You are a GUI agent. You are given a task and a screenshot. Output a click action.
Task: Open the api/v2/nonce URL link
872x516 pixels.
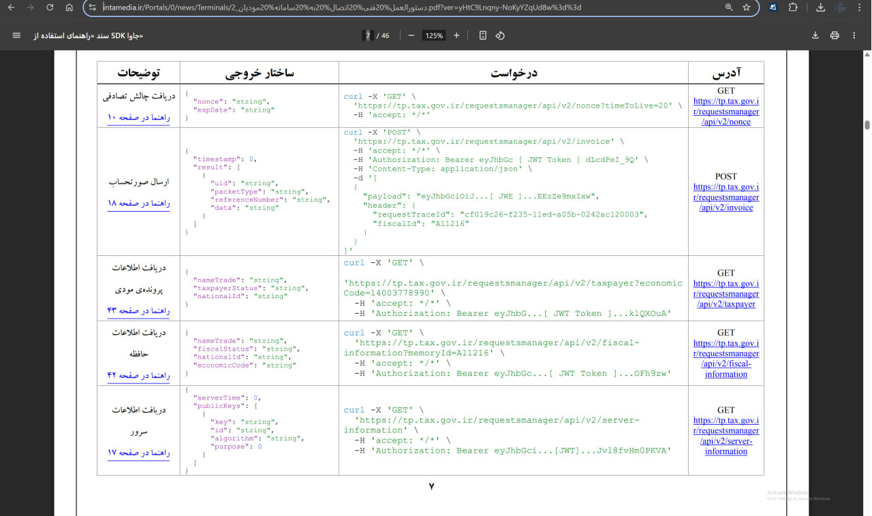pyautogui.click(x=726, y=112)
